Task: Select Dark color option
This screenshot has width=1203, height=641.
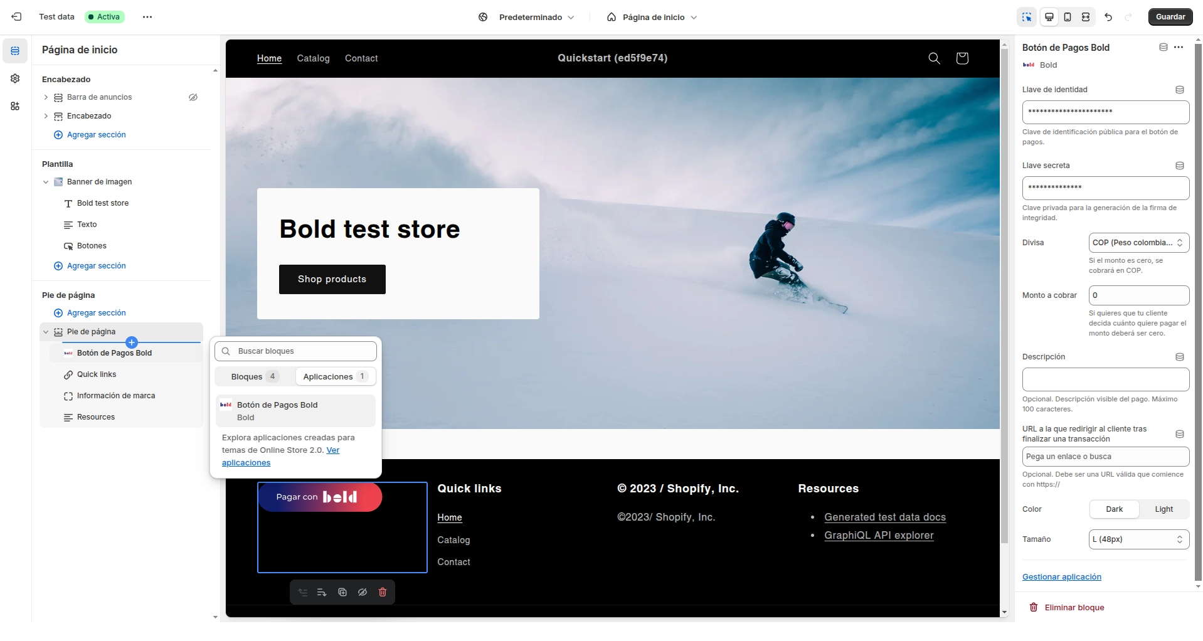Action: click(1114, 509)
